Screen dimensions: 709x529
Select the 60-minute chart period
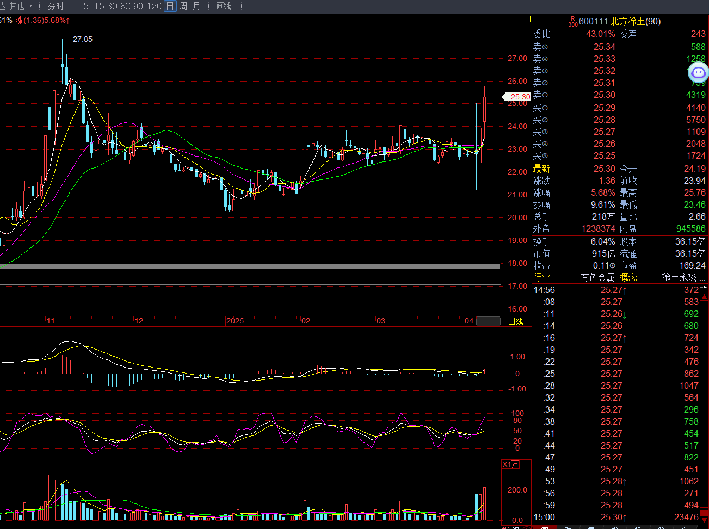[125, 6]
